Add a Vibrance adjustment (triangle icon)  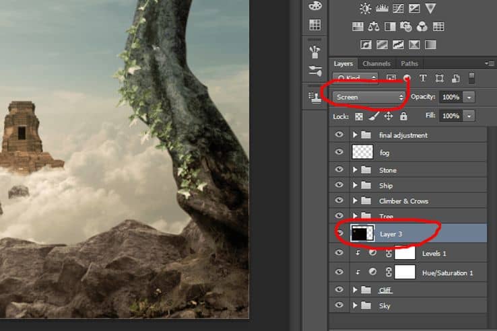(430, 8)
